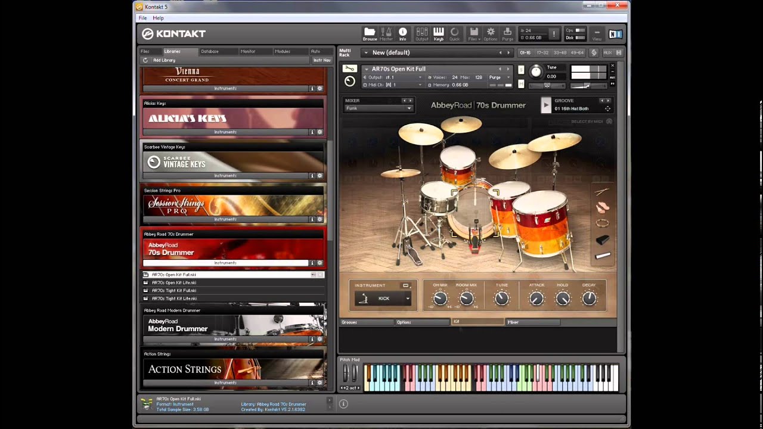This screenshot has width=763, height=429.
Task: Click the panic exclamation button
Action: (x=554, y=34)
